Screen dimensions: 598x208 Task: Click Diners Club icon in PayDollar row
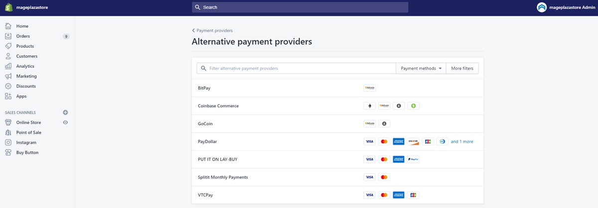point(442,142)
